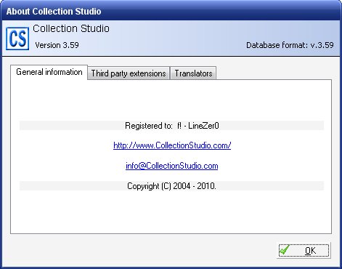This screenshot has height=269, width=342.
Task: Click the LineZer0 registrant name
Action: 203,126
